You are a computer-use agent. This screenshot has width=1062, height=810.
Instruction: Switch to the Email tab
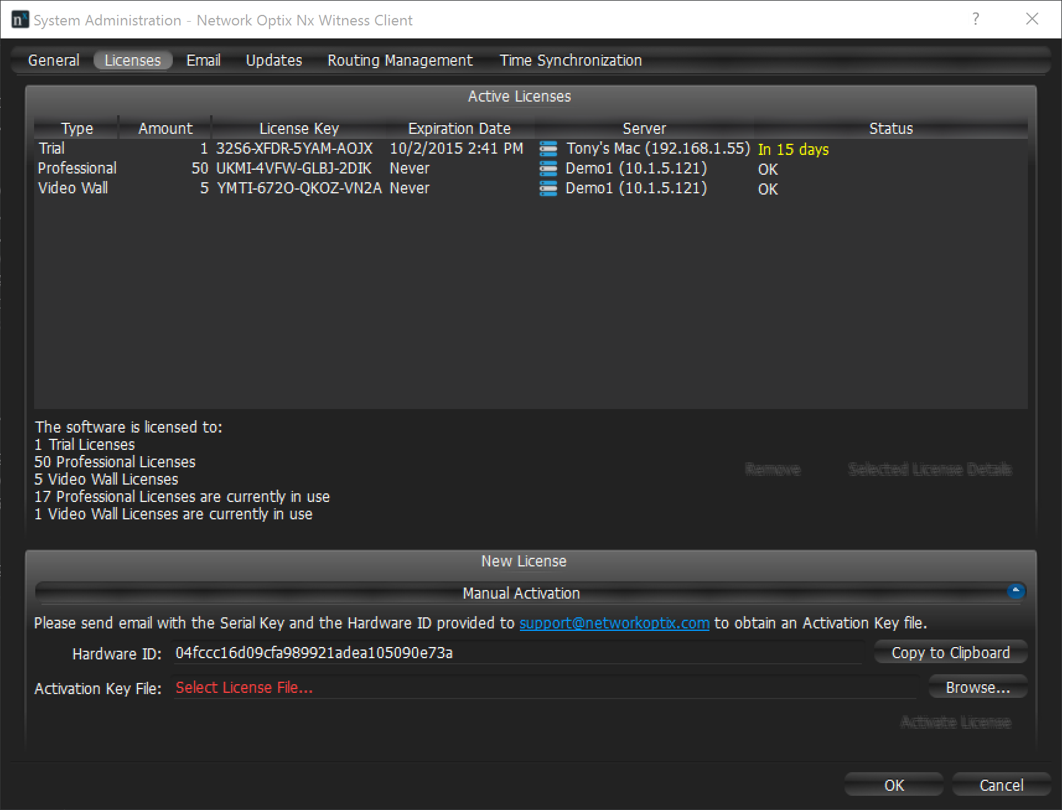tap(203, 60)
